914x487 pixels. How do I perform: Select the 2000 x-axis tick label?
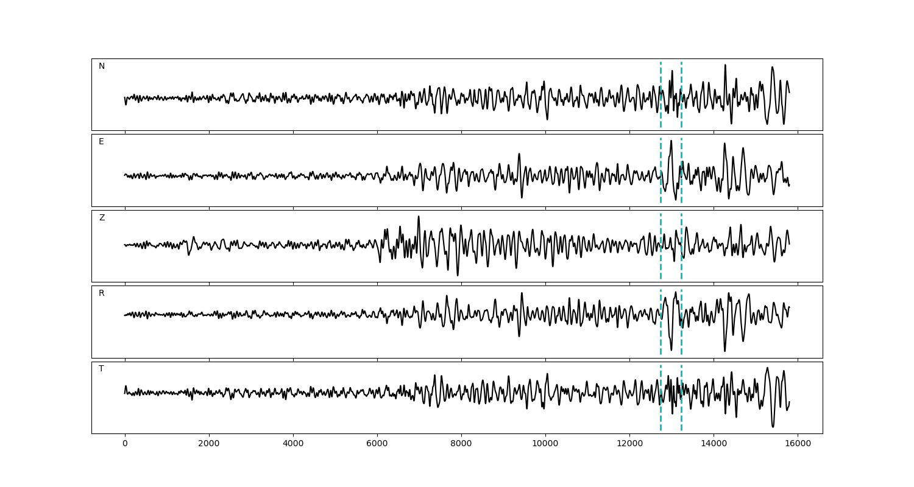209,444
